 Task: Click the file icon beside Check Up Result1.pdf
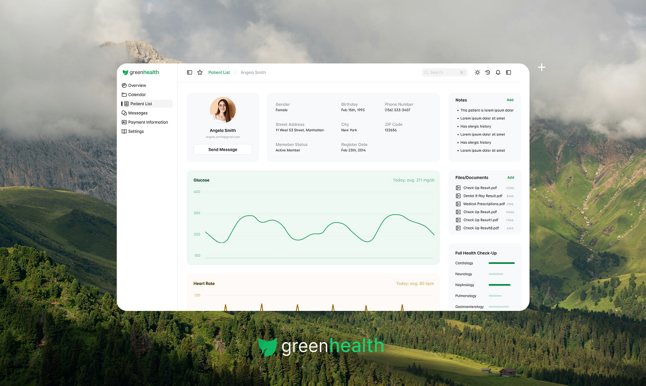(x=458, y=220)
